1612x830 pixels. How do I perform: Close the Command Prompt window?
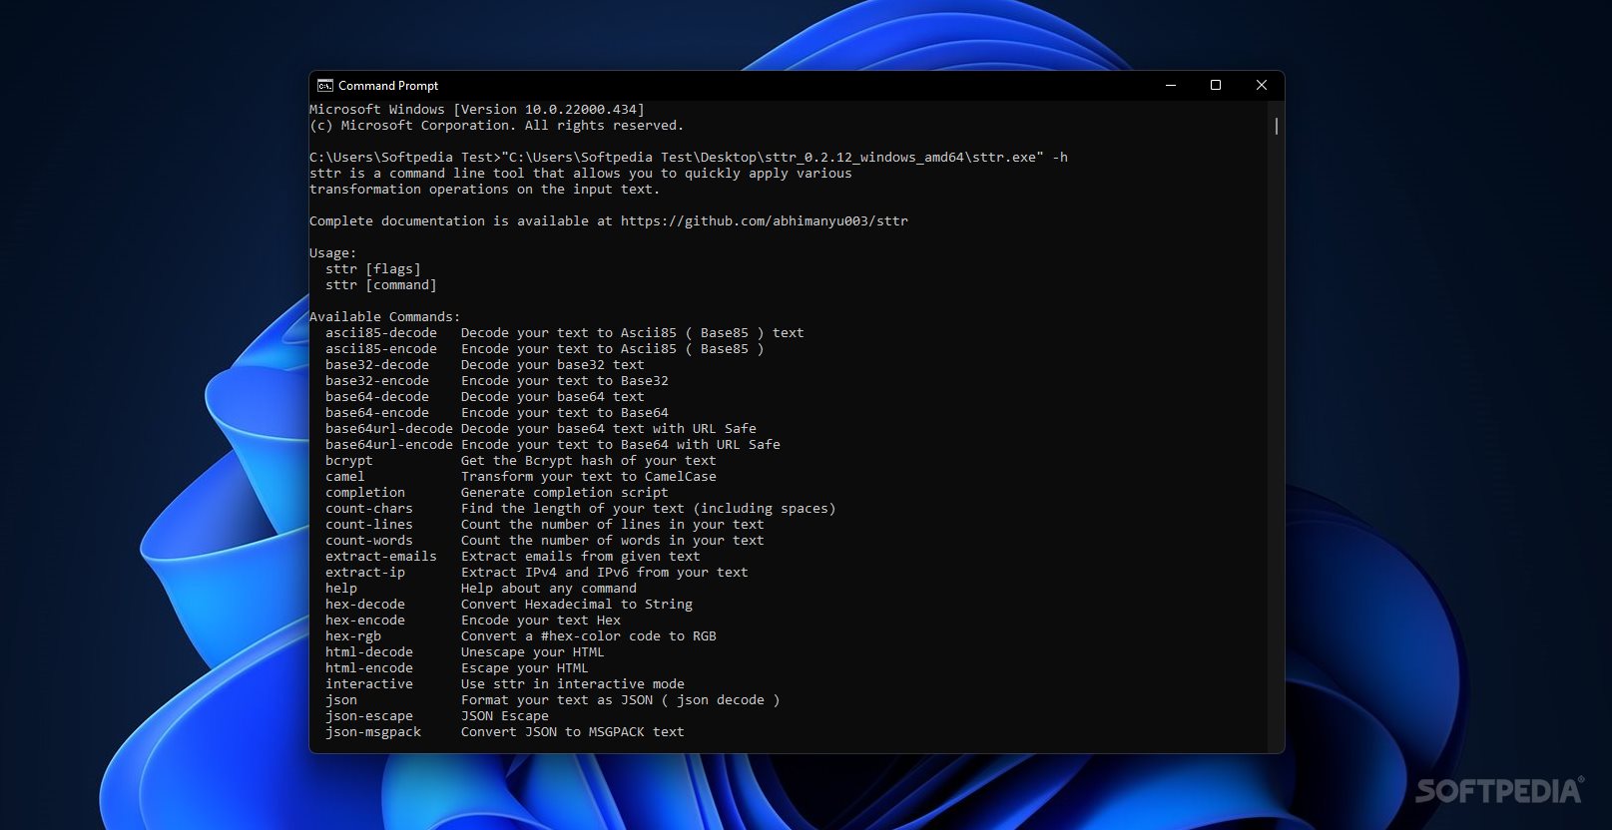pyautogui.click(x=1262, y=86)
